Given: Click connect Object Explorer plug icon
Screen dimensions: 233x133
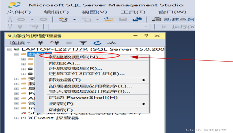Looking at the screenshot, I should pos(41,43).
